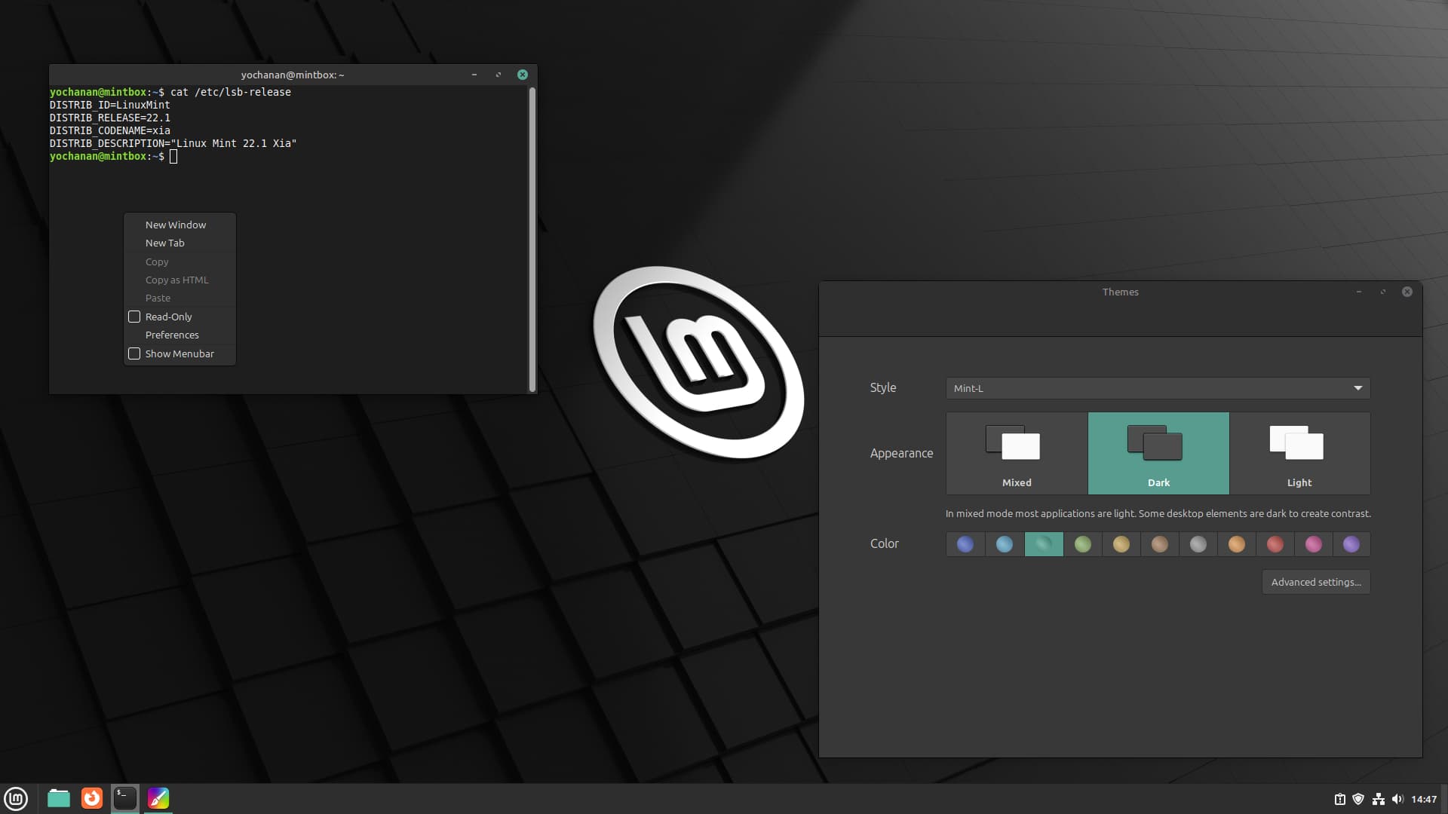
Task: Open the update manager shield icon
Action: (x=1358, y=799)
